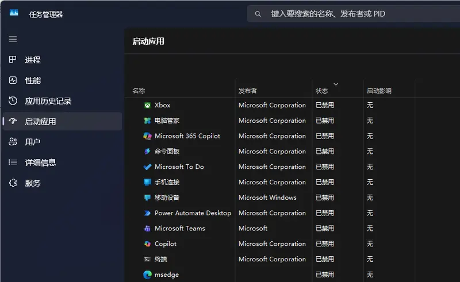Click the 启动应用 page heading

tap(148, 41)
